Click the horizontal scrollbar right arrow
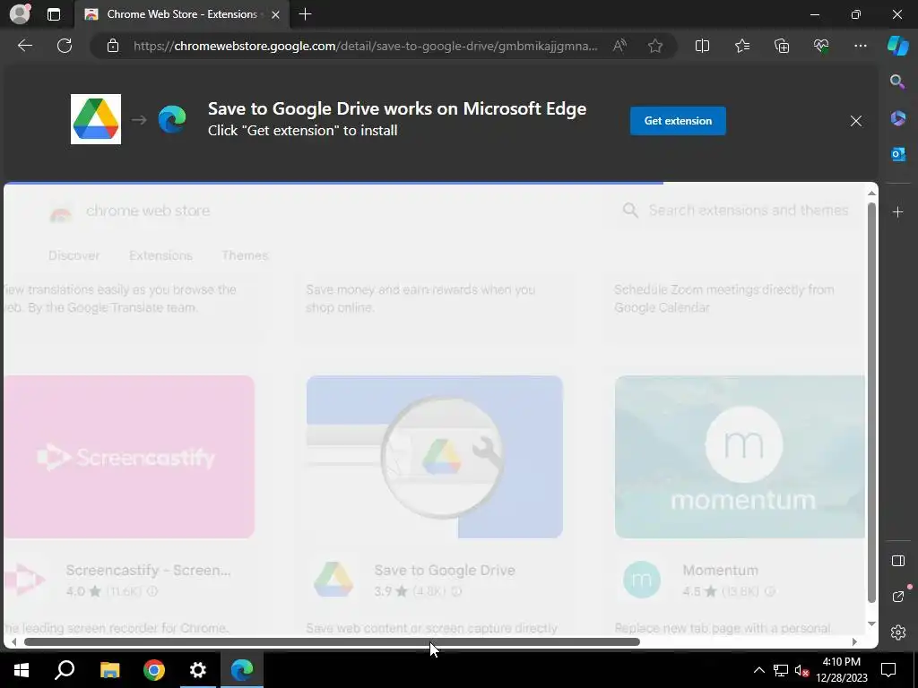Viewport: 918px width, 688px height. (854, 641)
